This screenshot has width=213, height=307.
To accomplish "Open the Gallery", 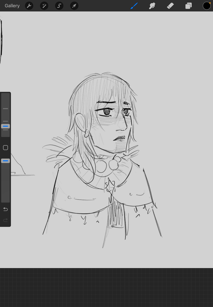I will point(12,6).
